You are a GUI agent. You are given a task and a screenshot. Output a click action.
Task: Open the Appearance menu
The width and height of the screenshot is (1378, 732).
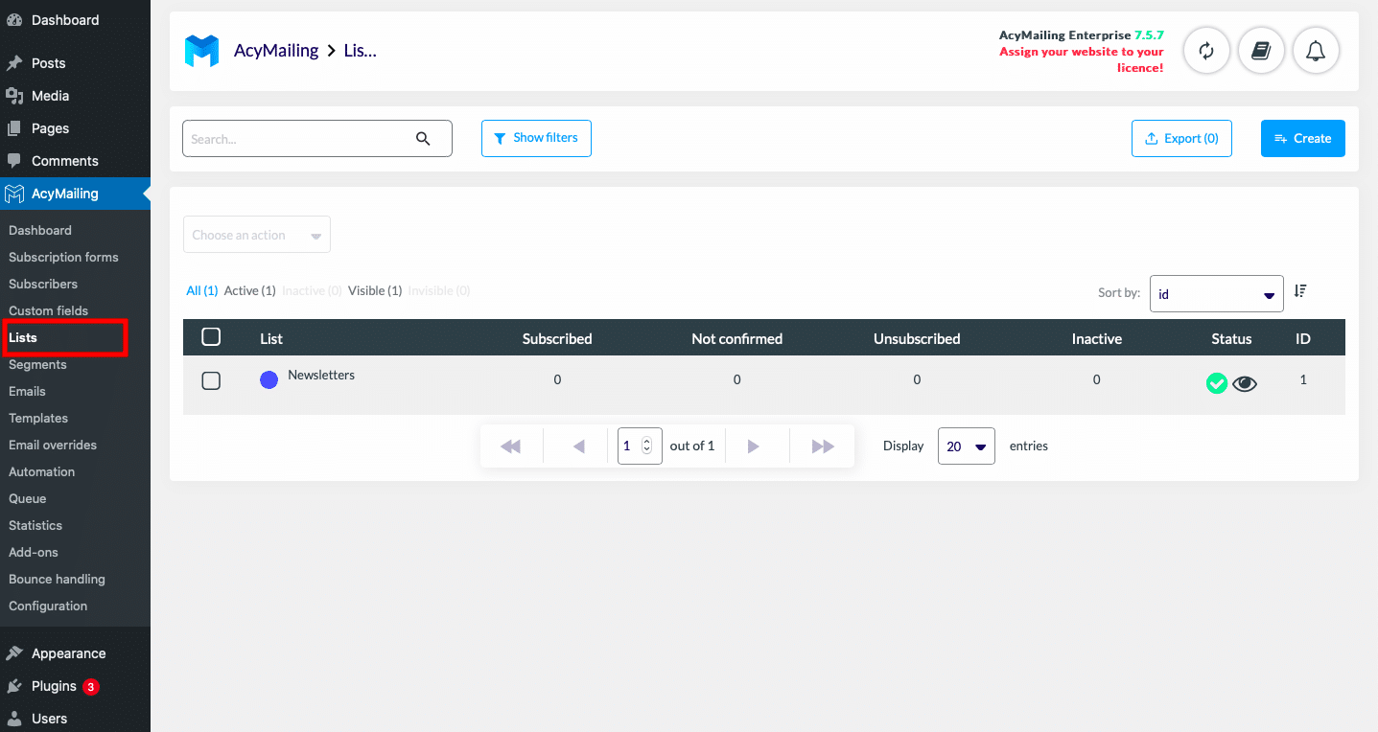click(x=75, y=653)
